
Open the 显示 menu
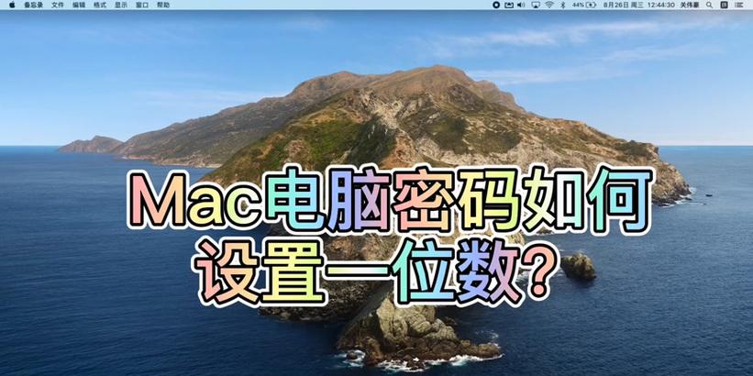point(121,5)
